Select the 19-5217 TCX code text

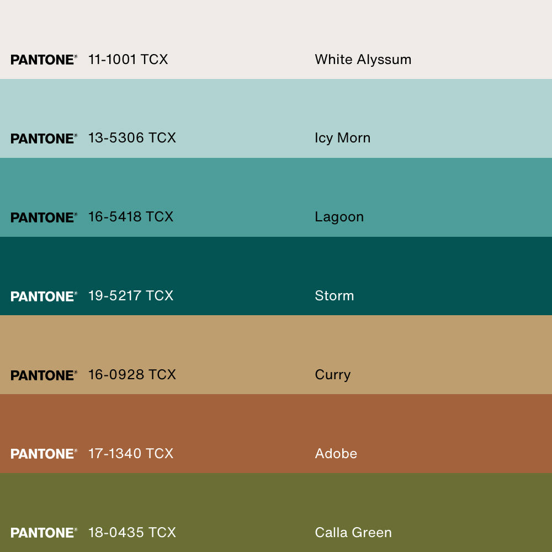coord(131,296)
